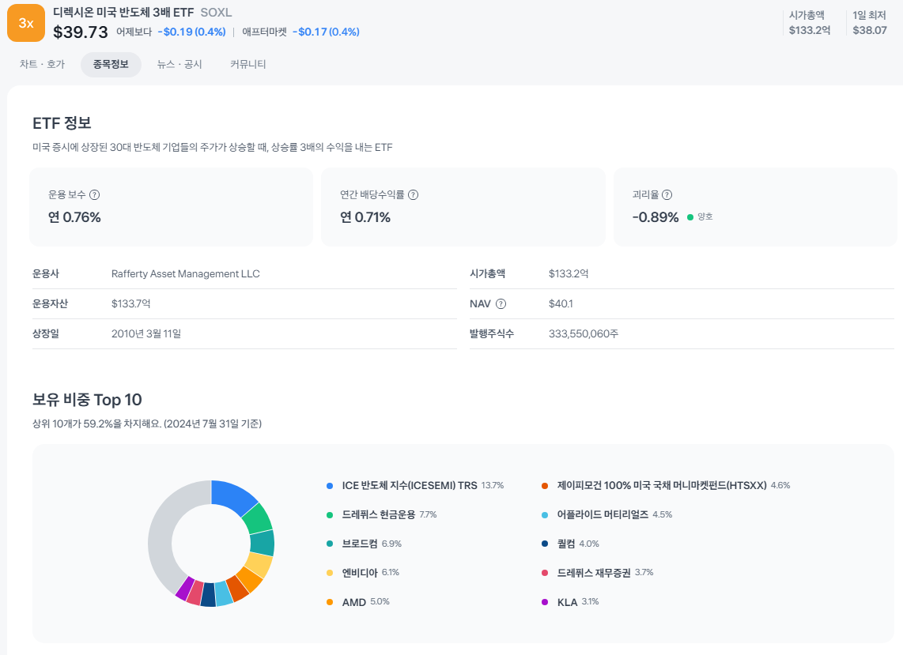
Task: Select the 드레퓌스 재무증권 holding entry
Action: coord(594,573)
